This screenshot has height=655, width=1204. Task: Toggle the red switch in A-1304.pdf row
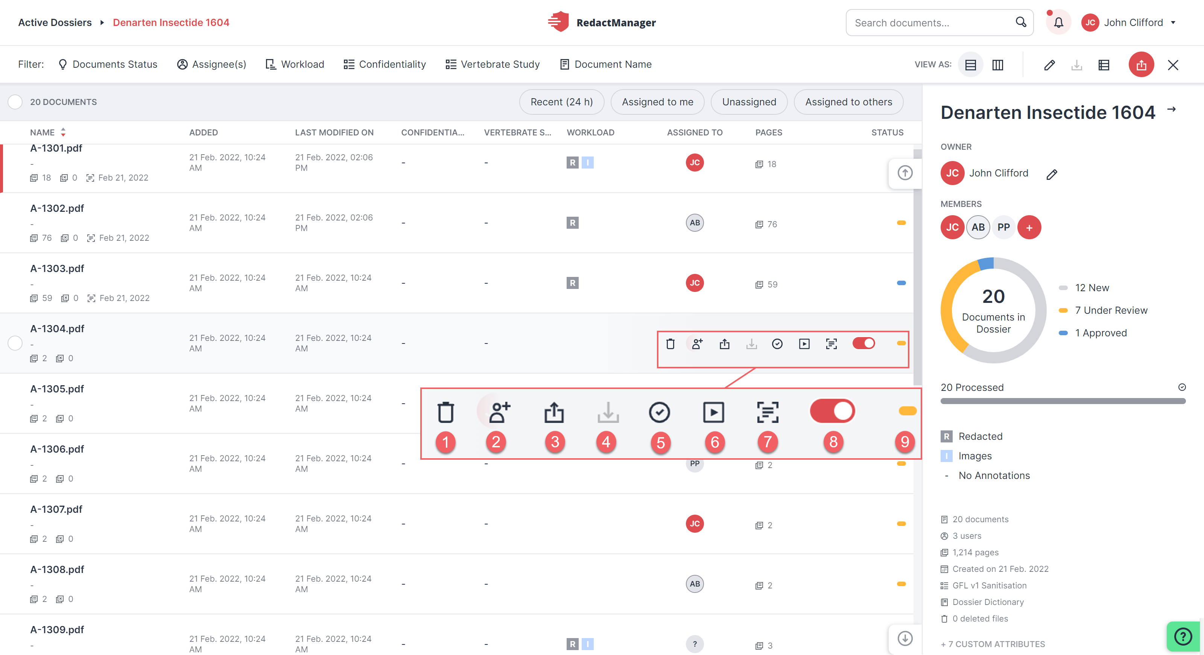(863, 343)
